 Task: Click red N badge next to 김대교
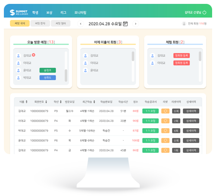[34, 55]
